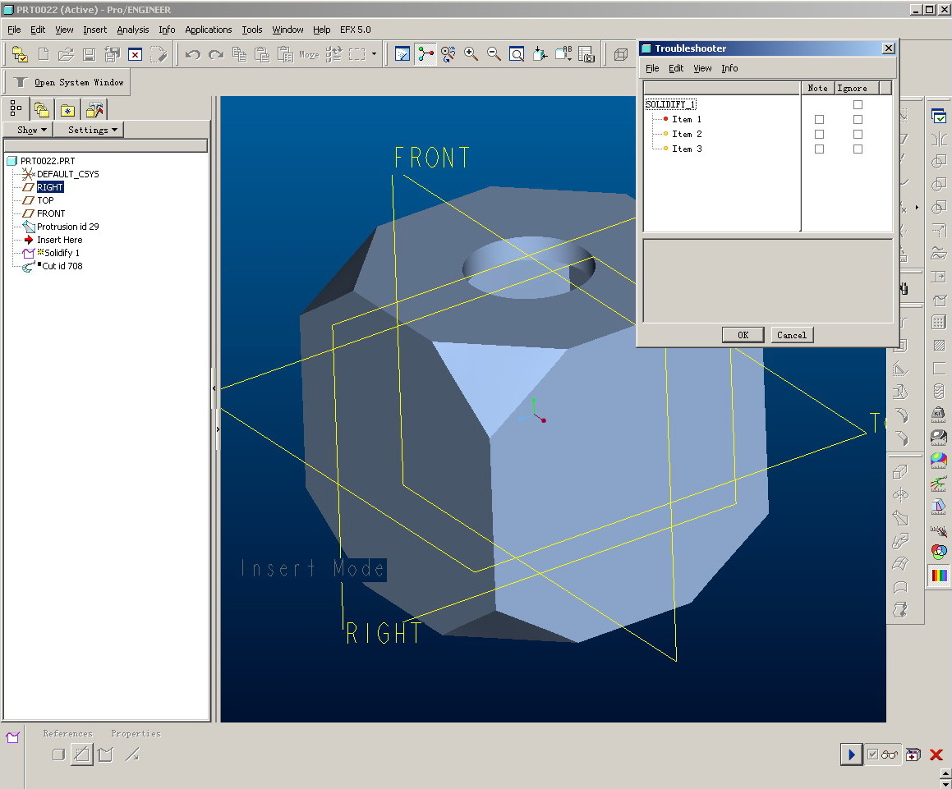Open the Insert menu
The height and width of the screenshot is (789, 952).
coord(94,30)
